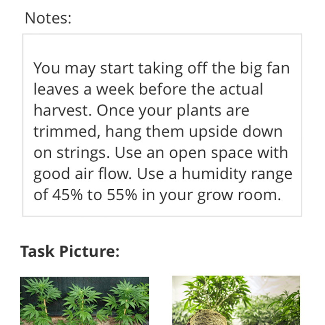Open the right root ball plant thumbnail
The image size is (325, 325).
pos(236,300)
